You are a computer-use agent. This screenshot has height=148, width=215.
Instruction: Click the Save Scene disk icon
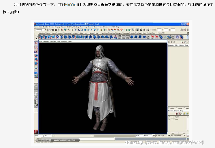(56, 30)
